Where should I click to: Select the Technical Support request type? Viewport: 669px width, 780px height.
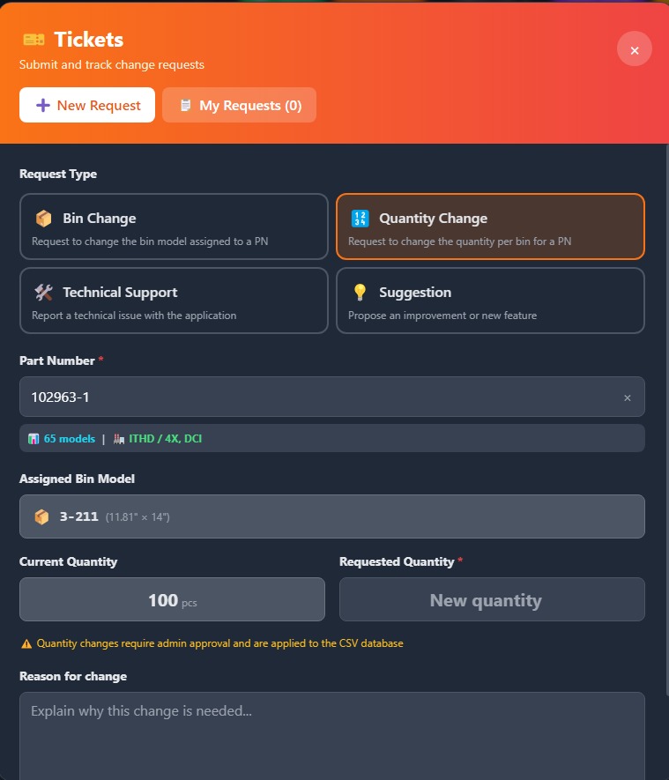coord(174,301)
